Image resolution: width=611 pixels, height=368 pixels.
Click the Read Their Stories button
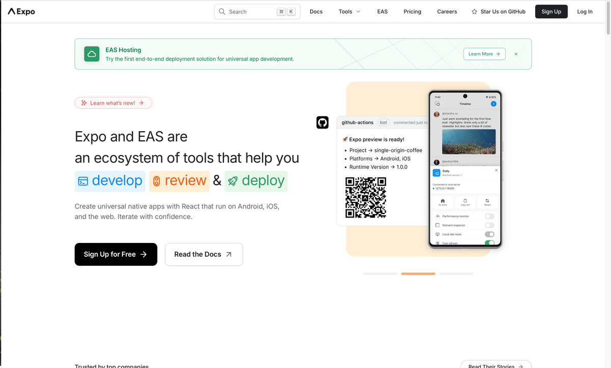pos(496,364)
